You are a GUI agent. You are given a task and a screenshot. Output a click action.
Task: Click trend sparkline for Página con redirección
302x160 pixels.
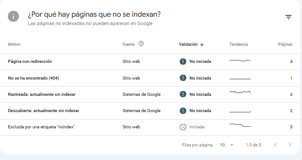click(240, 61)
